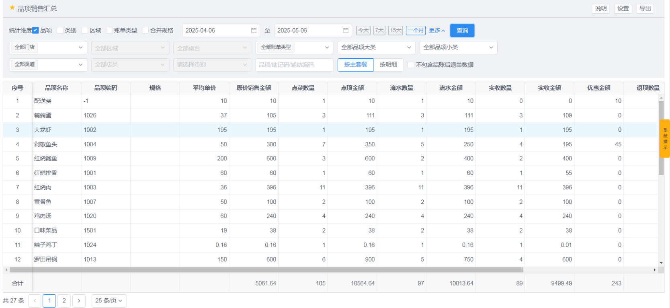Click the horizontal table scrollbar thumb
This screenshot has height=308, width=670.
266,270
